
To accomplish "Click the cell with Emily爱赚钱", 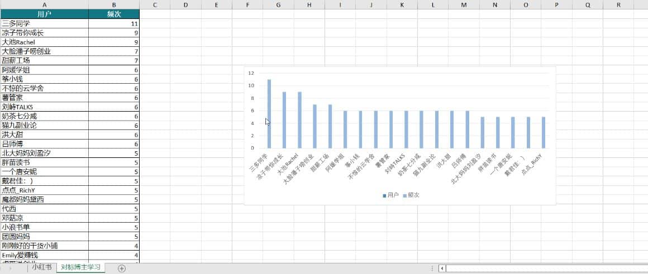I will point(44,254).
